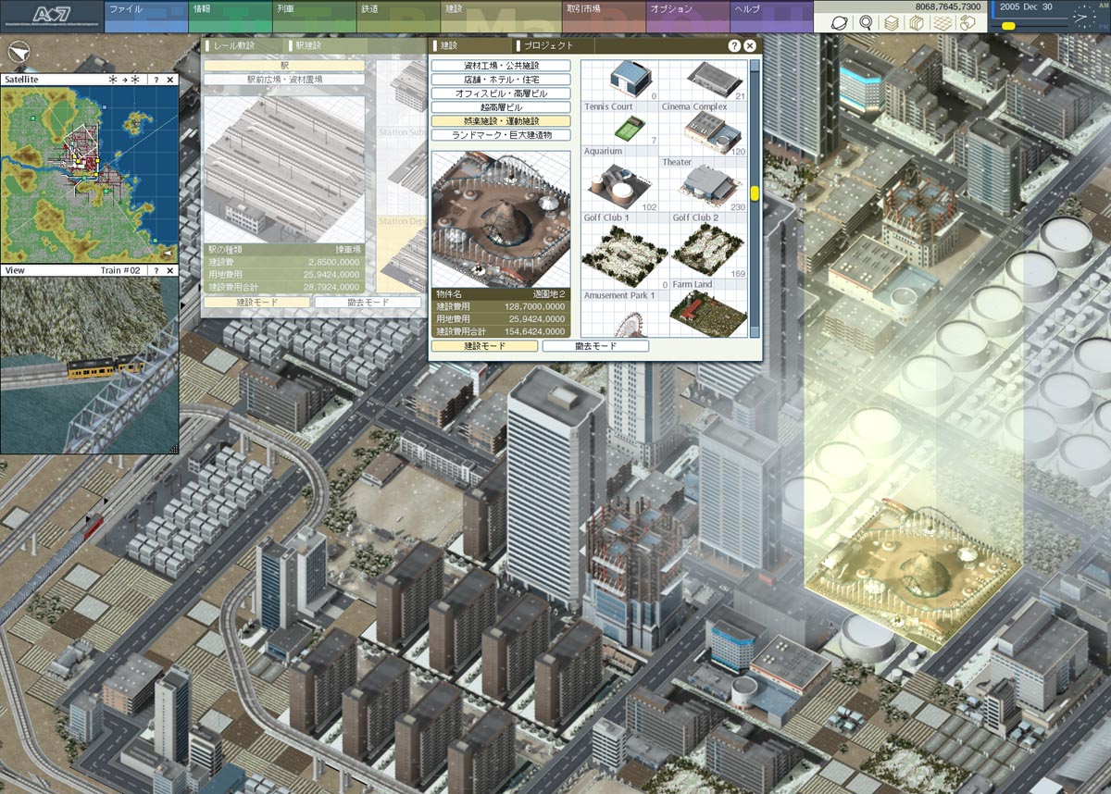Select 娯楽施設・運動施設 category
Screen dimensions: 1111x794
501,121
